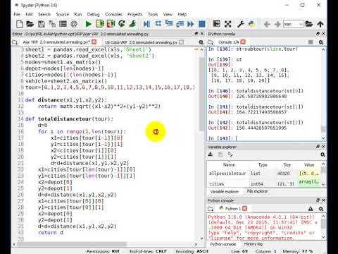Close the Ajar VRP editor tab
The width and height of the screenshot is (338, 254).
click(94, 42)
